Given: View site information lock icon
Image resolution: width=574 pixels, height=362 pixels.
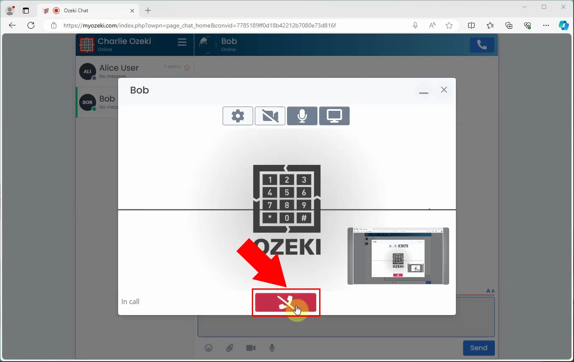Looking at the screenshot, I should tap(53, 25).
